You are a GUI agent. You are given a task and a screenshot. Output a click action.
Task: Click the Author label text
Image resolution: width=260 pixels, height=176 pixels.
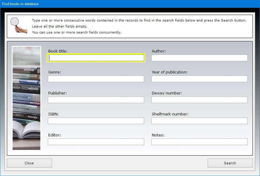(x=159, y=51)
